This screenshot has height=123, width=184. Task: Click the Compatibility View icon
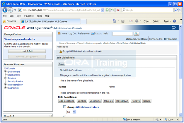(107, 10)
